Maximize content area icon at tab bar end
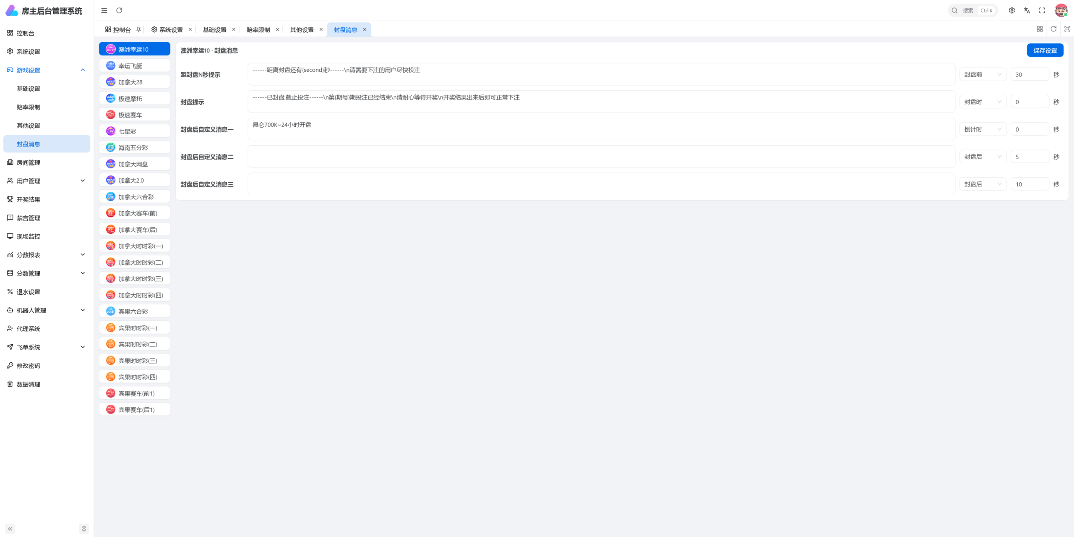1074x537 pixels. [x=1067, y=29]
